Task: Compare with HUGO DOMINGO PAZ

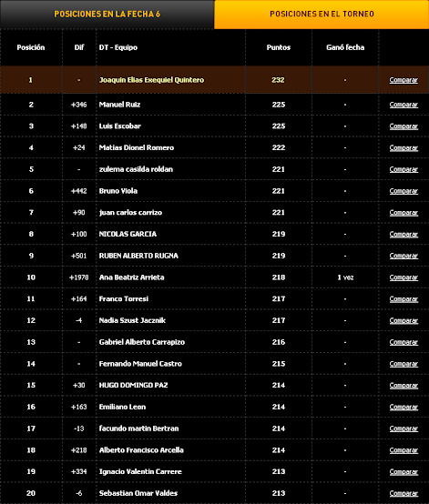Action: (403, 386)
